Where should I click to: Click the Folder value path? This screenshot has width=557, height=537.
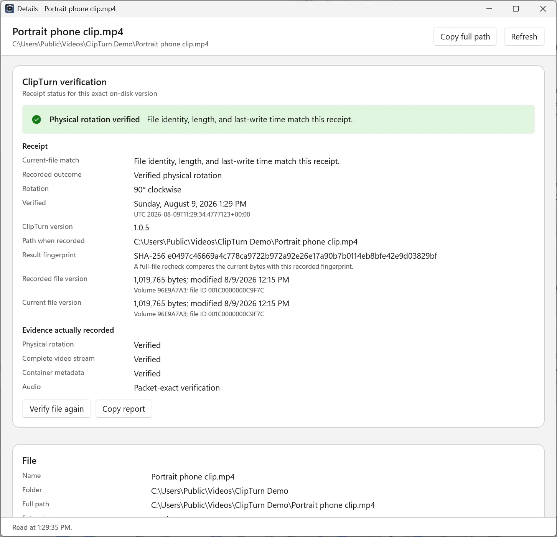[220, 491]
